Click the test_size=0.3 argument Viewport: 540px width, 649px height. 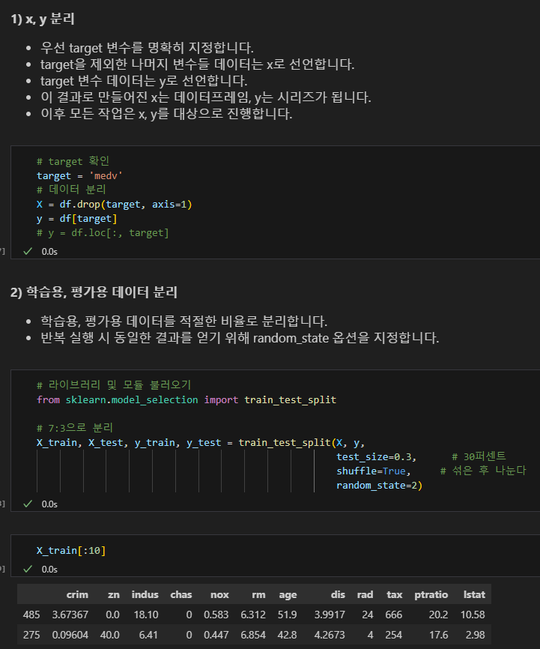pyautogui.click(x=376, y=457)
